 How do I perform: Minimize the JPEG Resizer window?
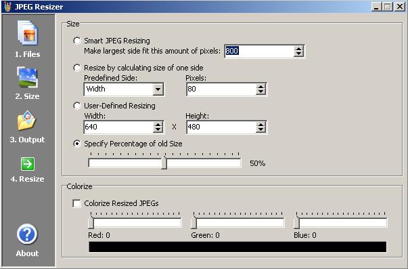376,7
